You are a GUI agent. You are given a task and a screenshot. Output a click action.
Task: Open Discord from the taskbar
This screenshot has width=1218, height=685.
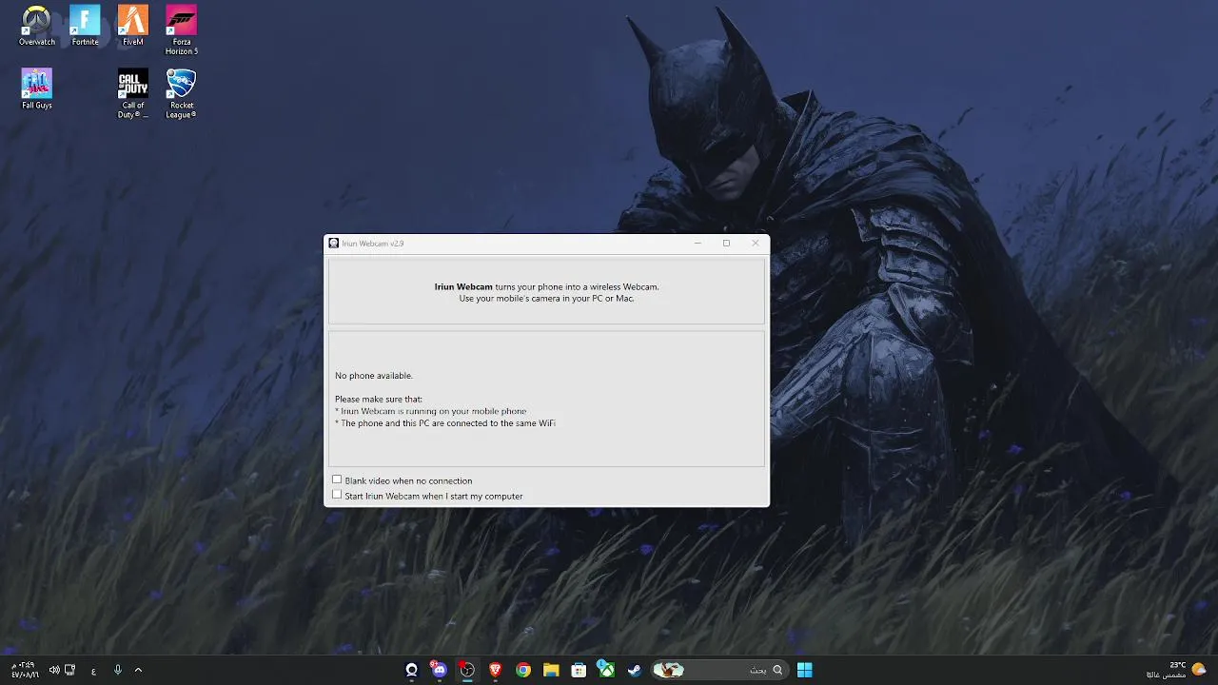point(439,670)
